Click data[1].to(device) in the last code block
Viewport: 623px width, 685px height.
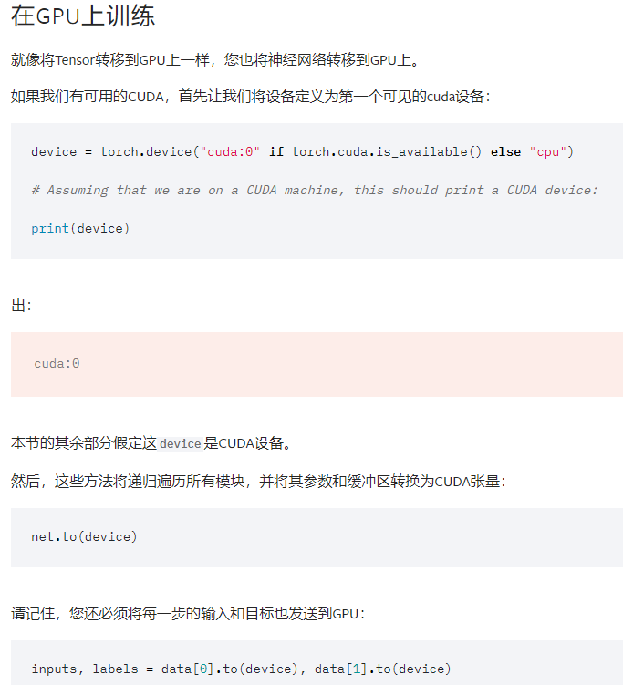point(382,669)
